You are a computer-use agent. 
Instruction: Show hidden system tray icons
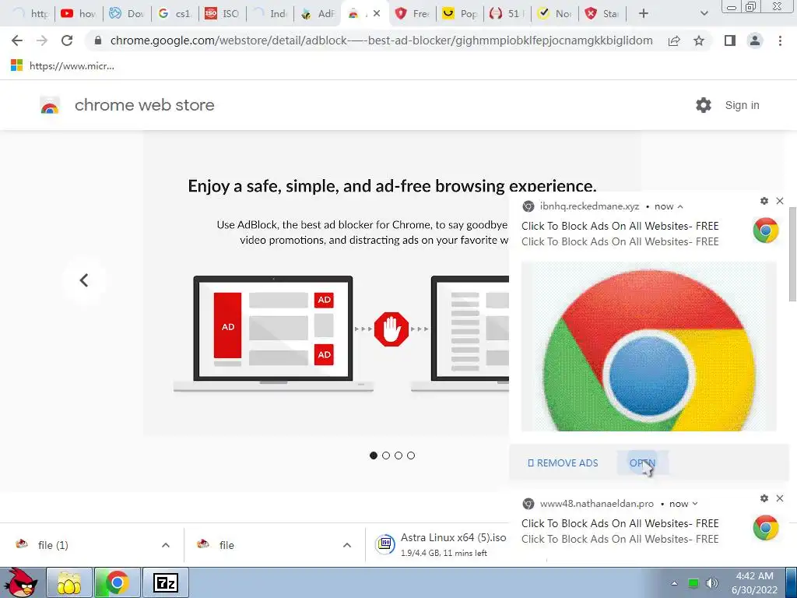click(674, 583)
